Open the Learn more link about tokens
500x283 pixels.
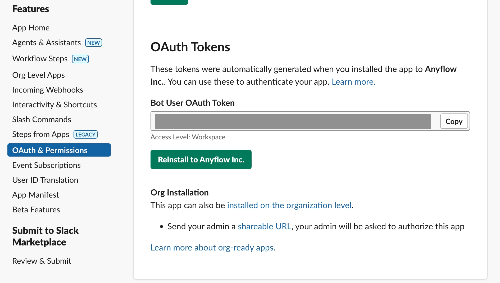[353, 82]
